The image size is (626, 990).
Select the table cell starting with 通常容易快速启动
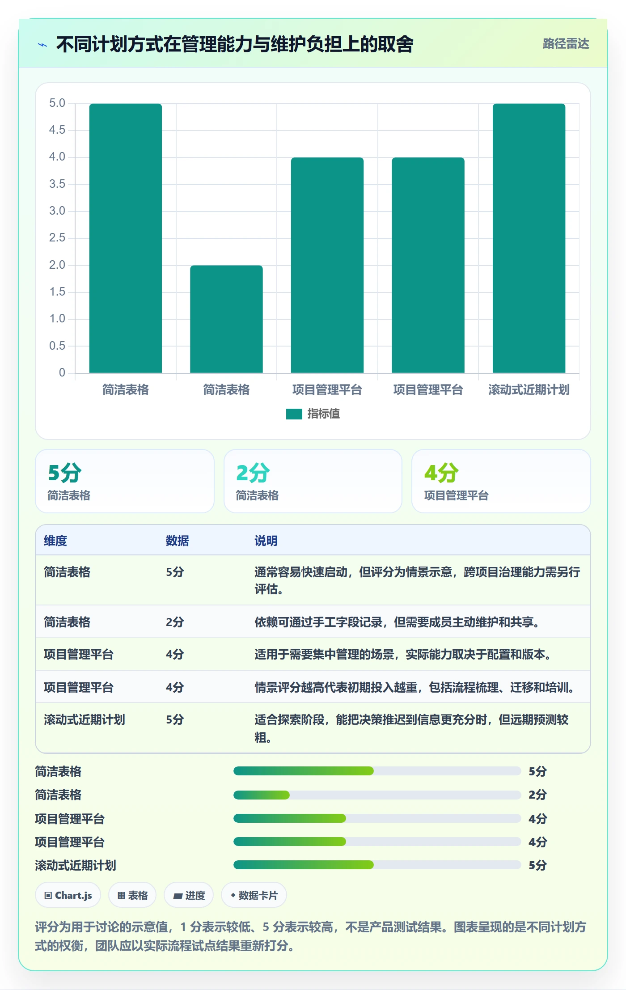click(x=418, y=580)
